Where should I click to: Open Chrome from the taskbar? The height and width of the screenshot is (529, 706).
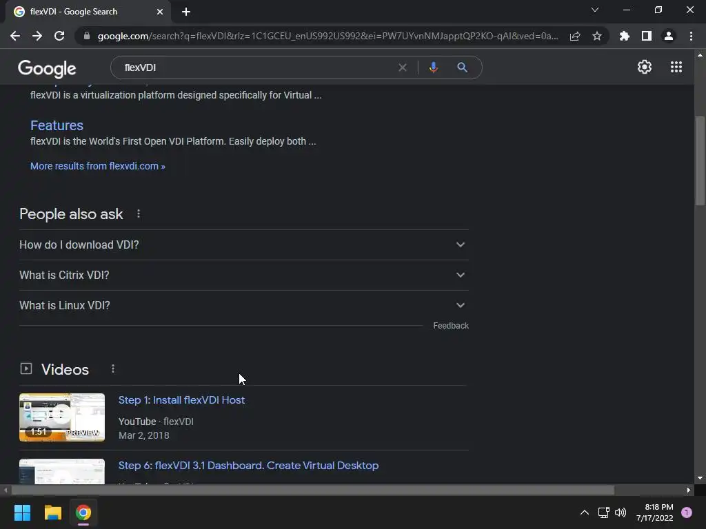83,512
